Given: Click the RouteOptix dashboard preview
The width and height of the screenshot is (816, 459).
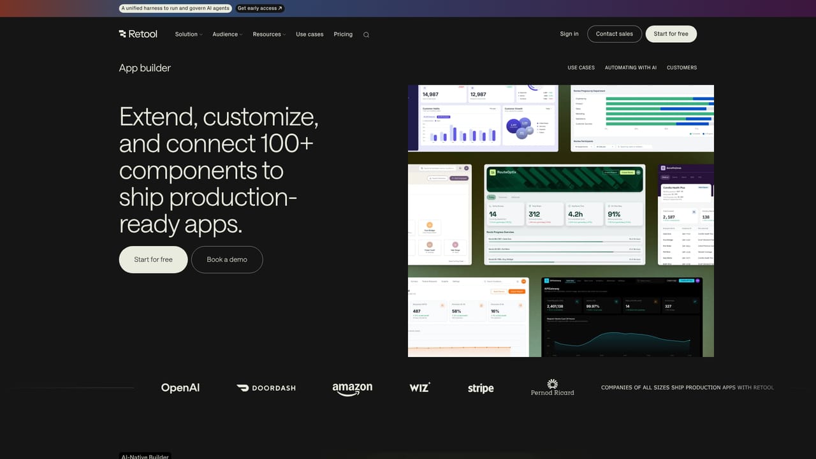Looking at the screenshot, I should (x=565, y=215).
